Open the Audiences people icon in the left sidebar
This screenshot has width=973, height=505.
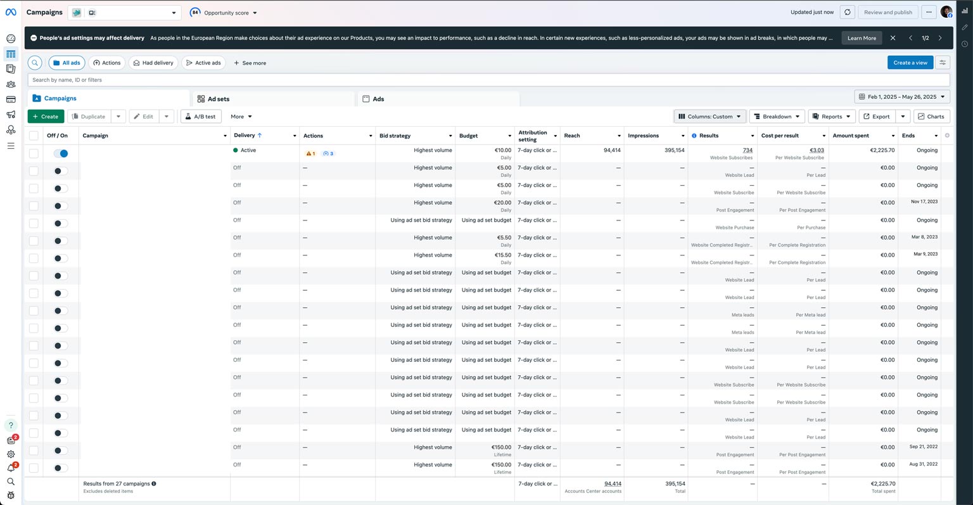[x=11, y=84]
